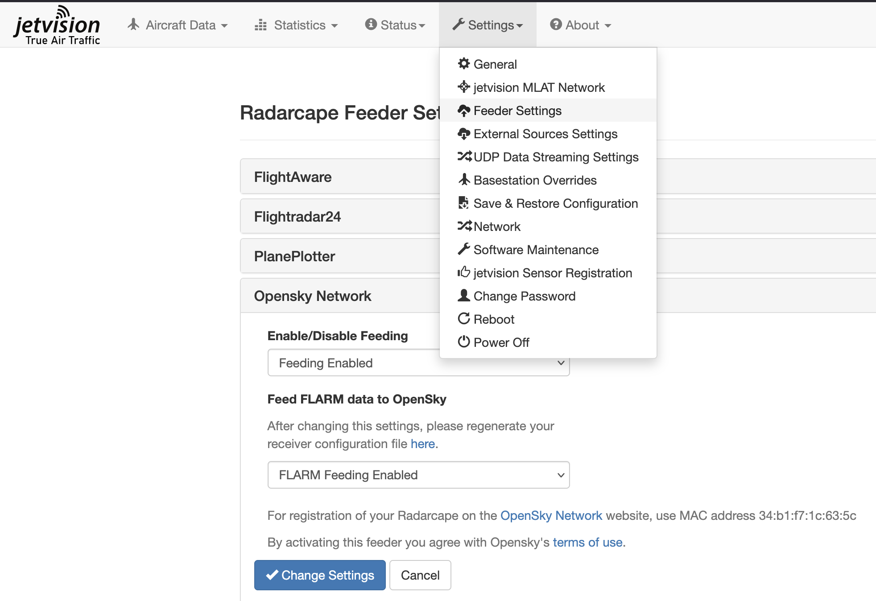
Task: Click the Settings wrench icon
Action: tap(458, 25)
